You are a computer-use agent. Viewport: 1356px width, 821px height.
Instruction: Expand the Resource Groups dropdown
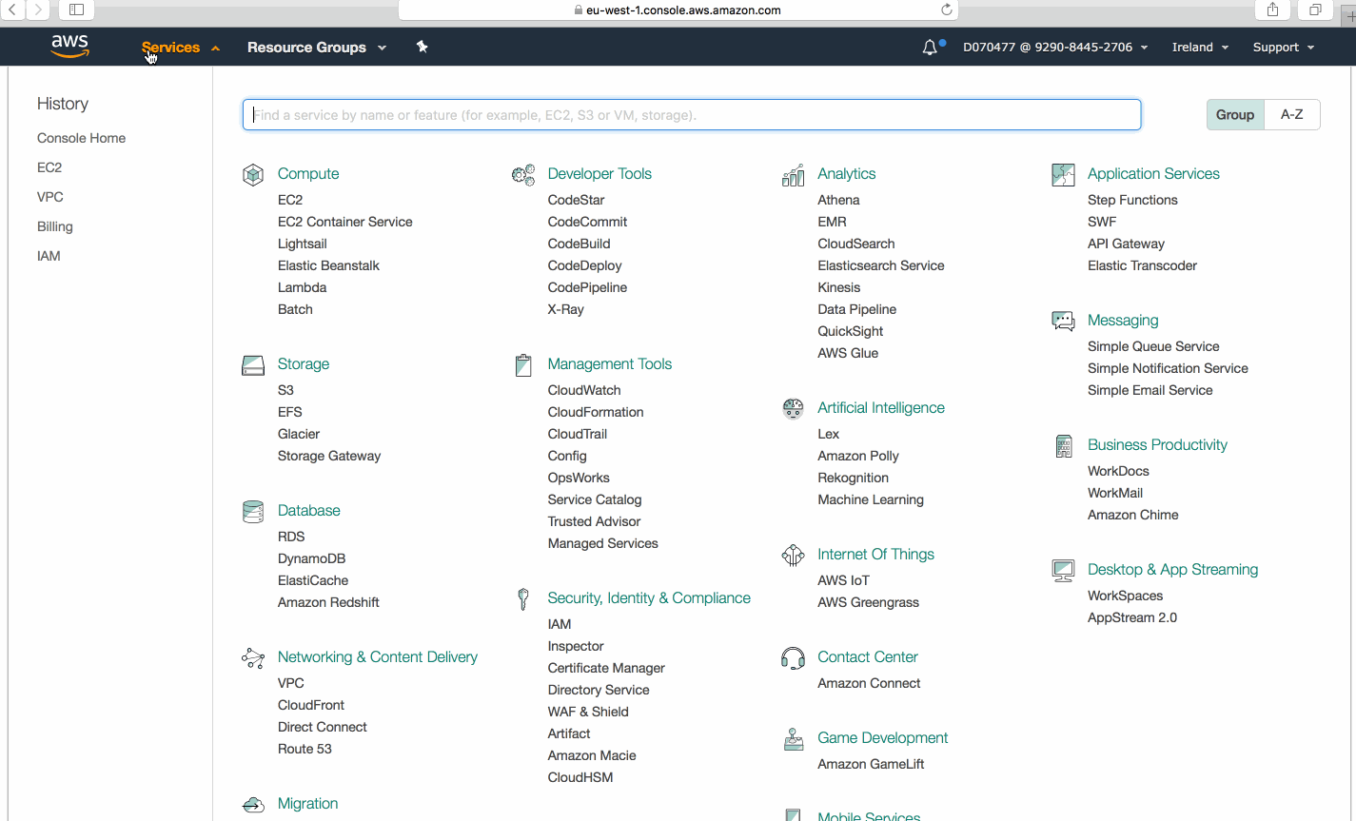(x=317, y=47)
